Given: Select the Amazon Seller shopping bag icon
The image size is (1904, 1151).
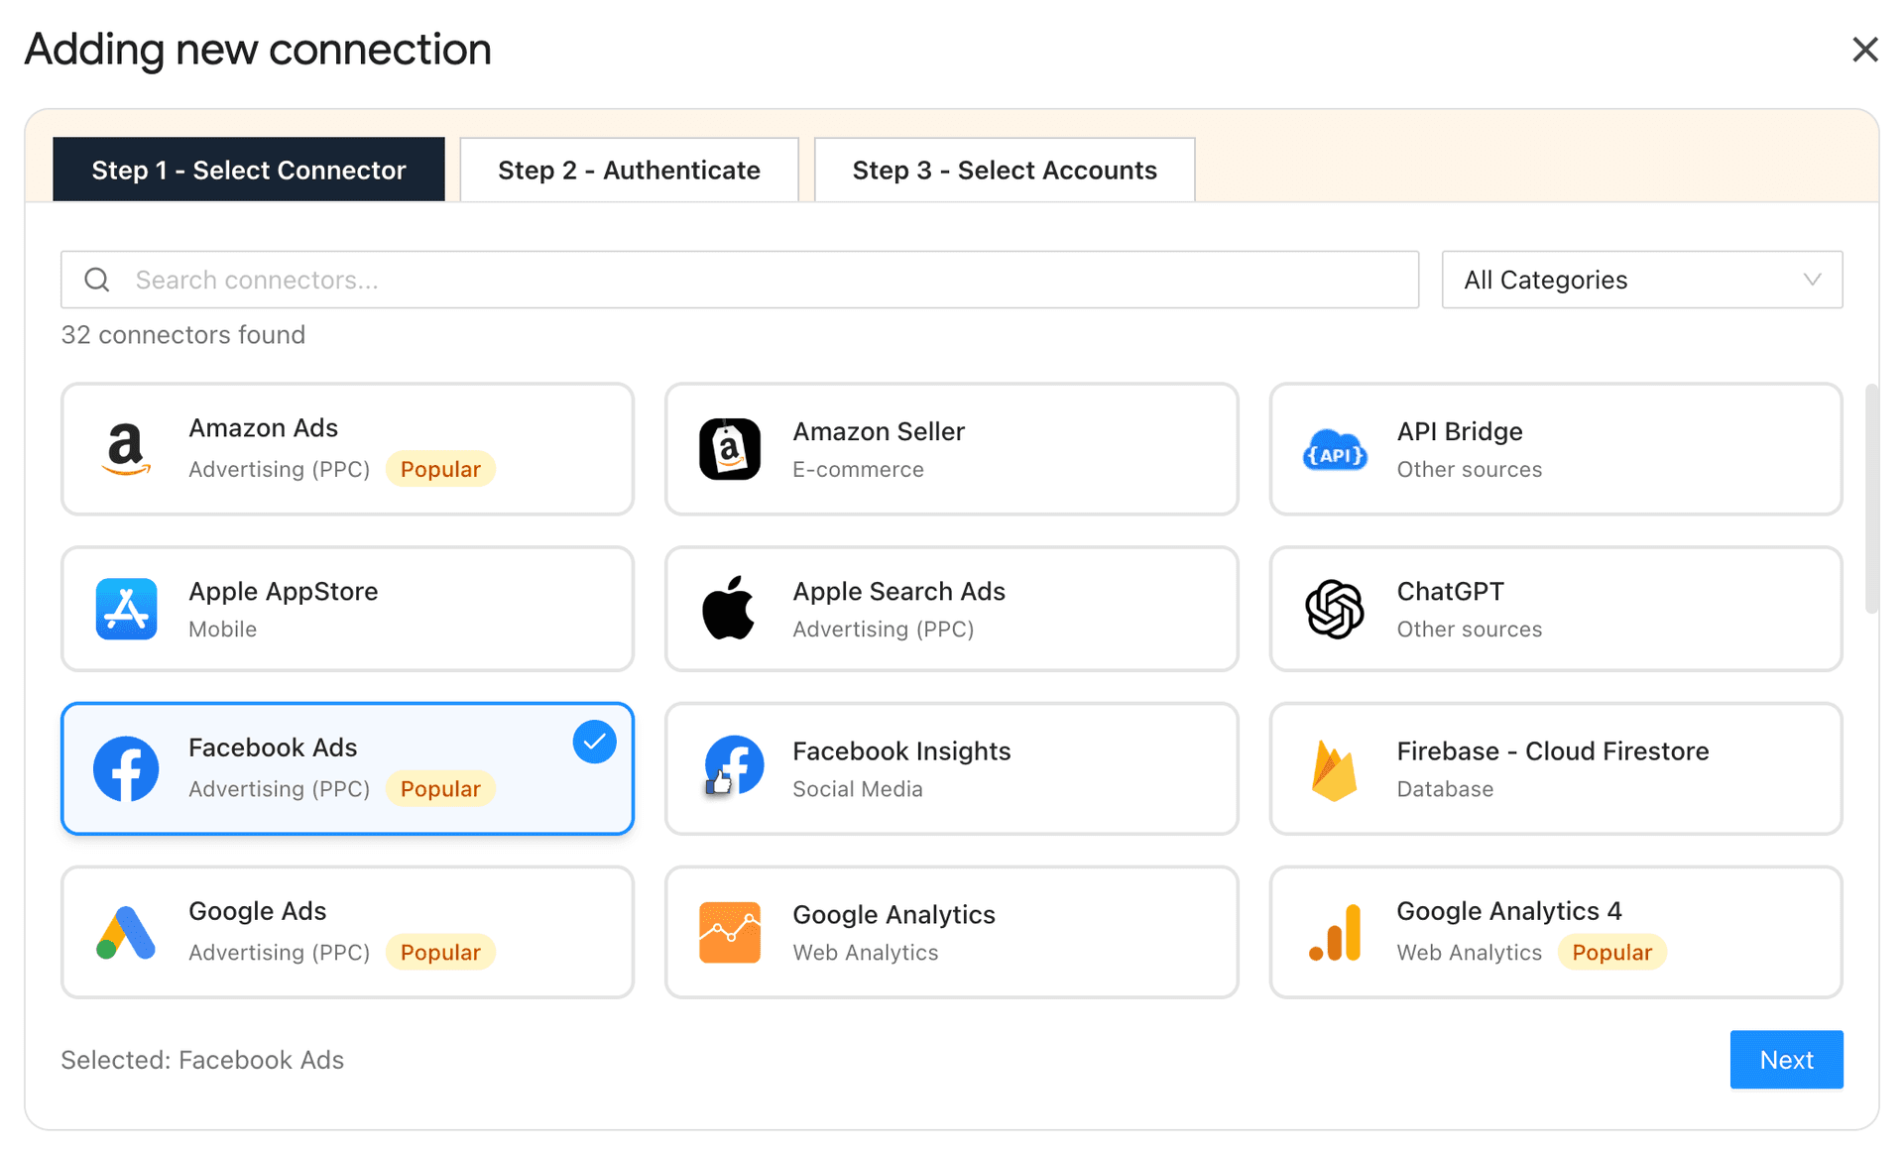Looking at the screenshot, I should tap(731, 448).
